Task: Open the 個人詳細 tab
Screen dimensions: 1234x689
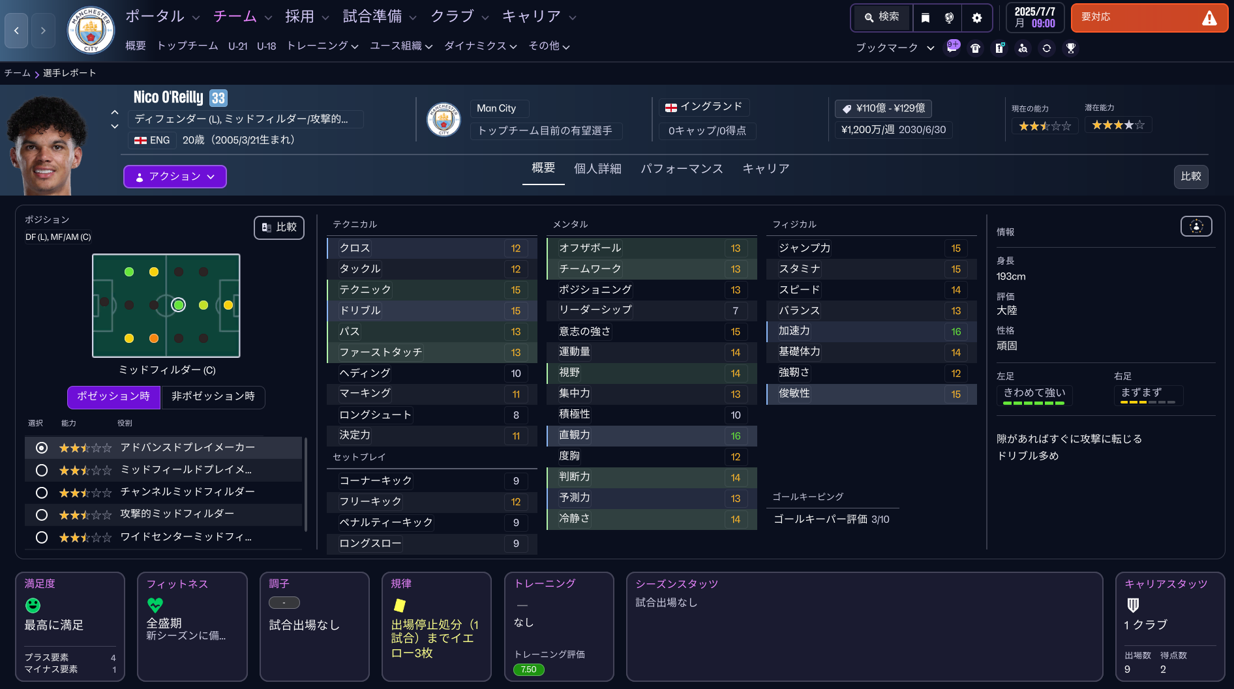Action: coord(597,169)
